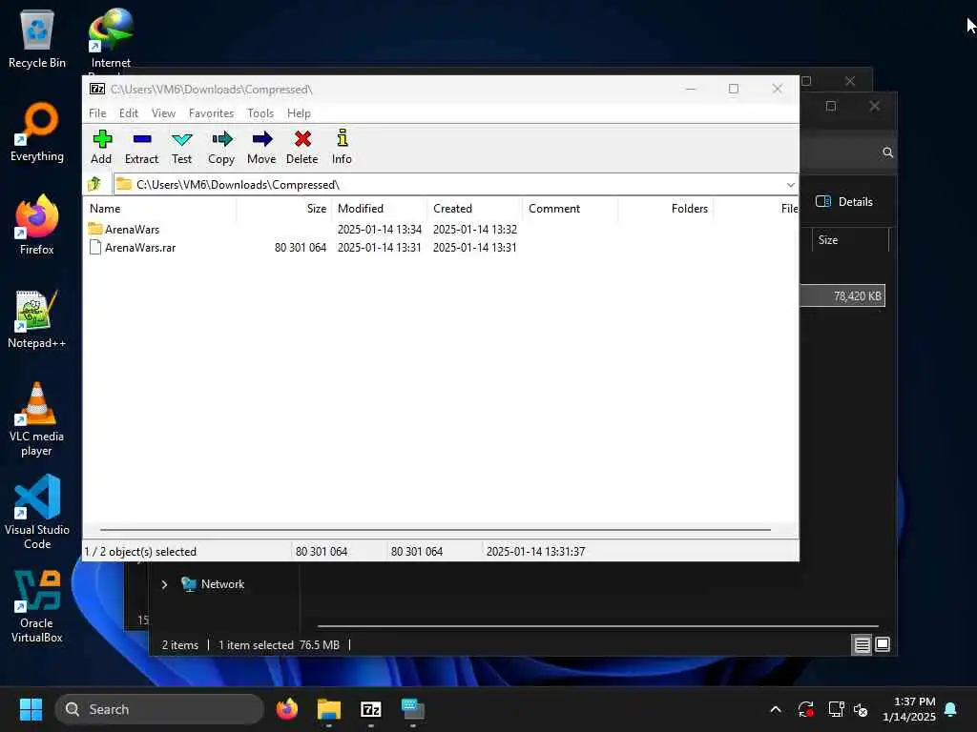Click the remote desktop taskbar icon
Screen dimensions: 977x732
tap(412, 709)
